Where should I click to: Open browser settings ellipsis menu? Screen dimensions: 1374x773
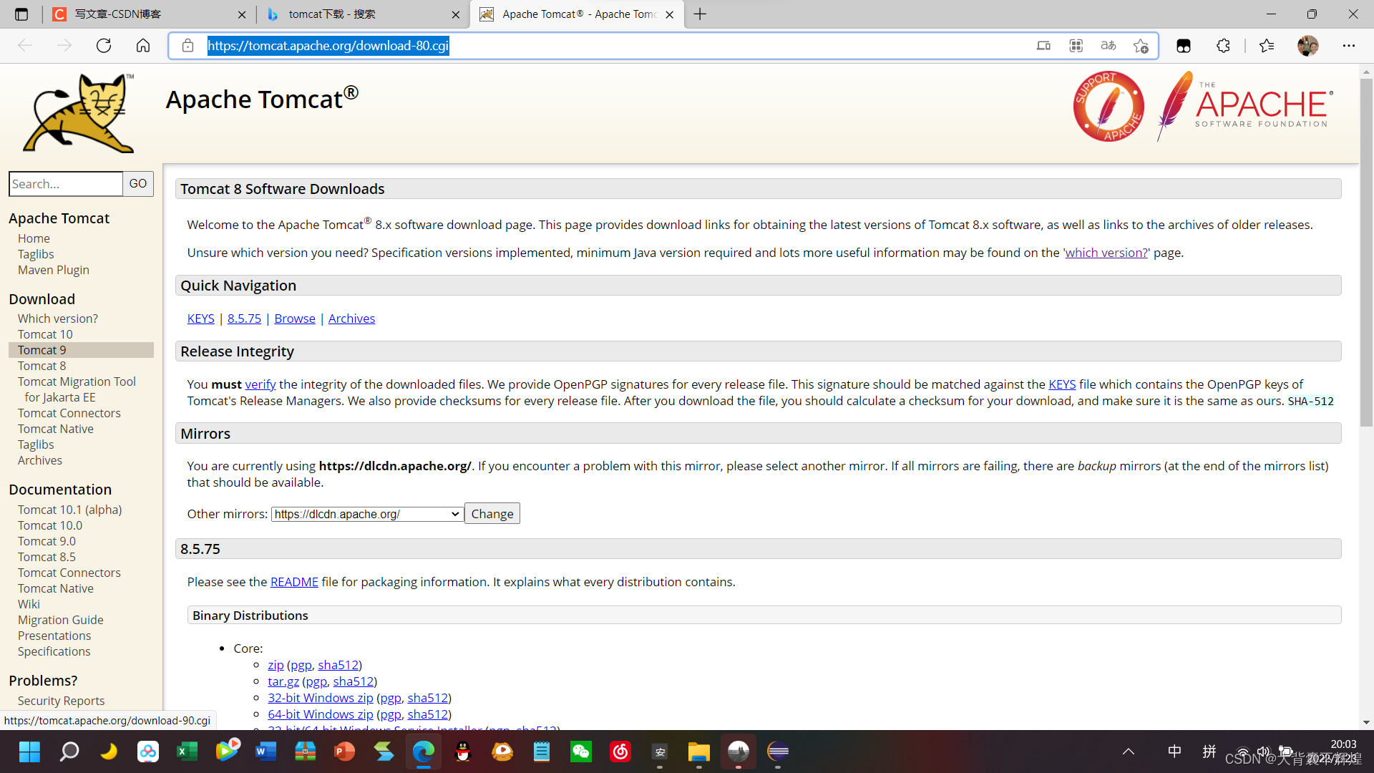pos(1349,46)
